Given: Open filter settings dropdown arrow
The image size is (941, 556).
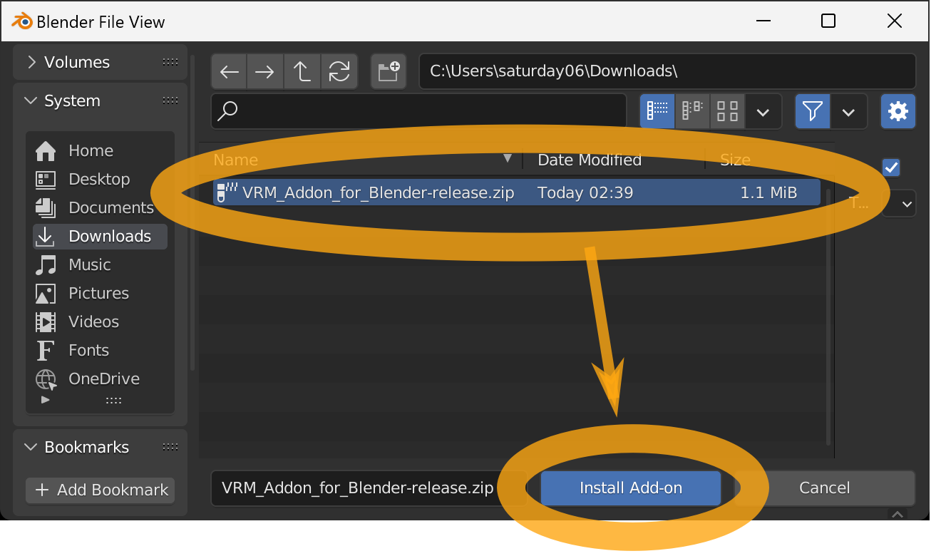Looking at the screenshot, I should pos(849,111).
